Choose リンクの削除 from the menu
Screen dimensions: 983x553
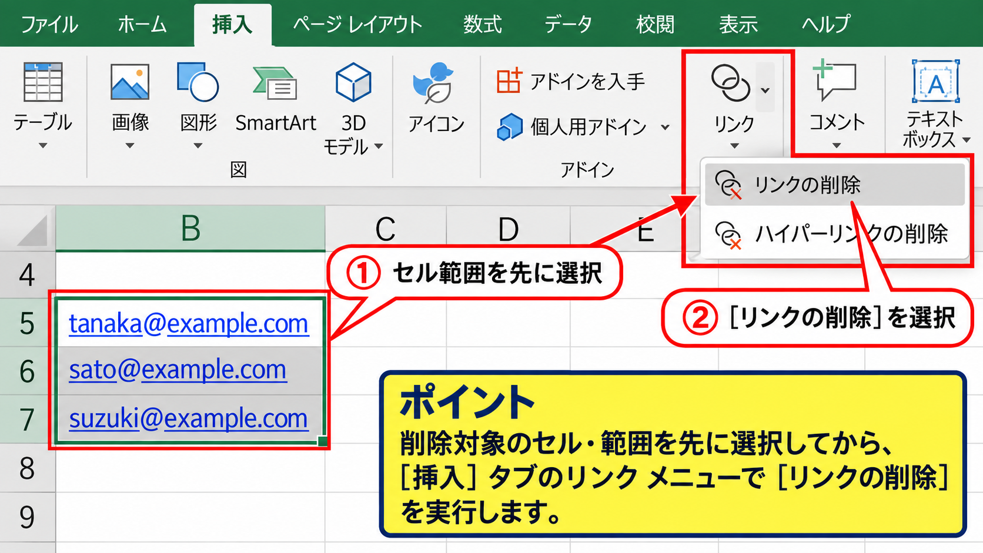tap(835, 185)
